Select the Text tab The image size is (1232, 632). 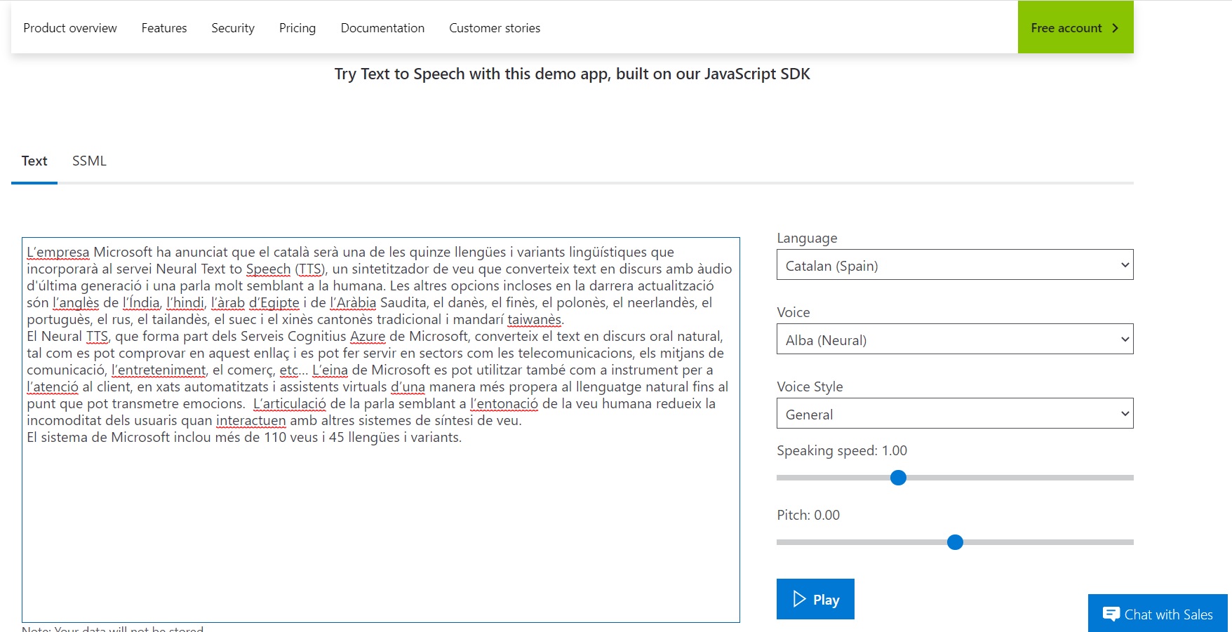pyautogui.click(x=34, y=161)
